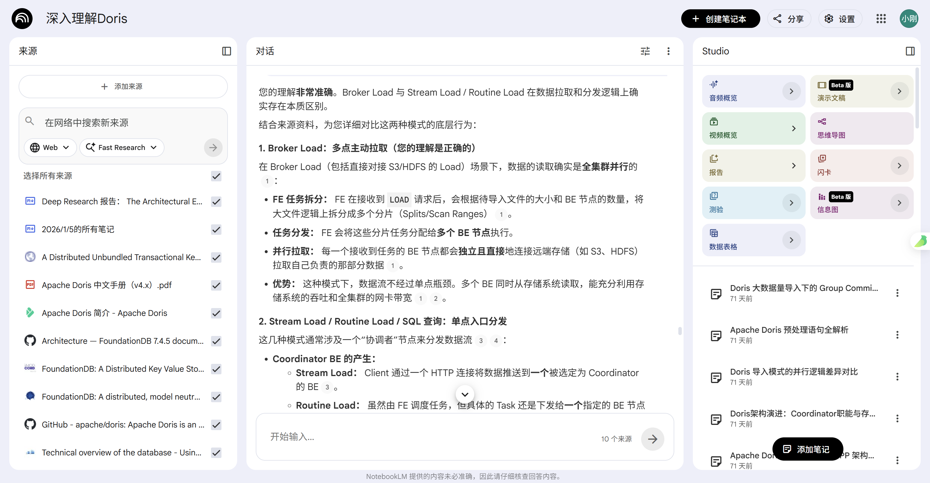Screen dimensions: 930x483
Task: Open the Google apps grid icon
Action: 881,19
